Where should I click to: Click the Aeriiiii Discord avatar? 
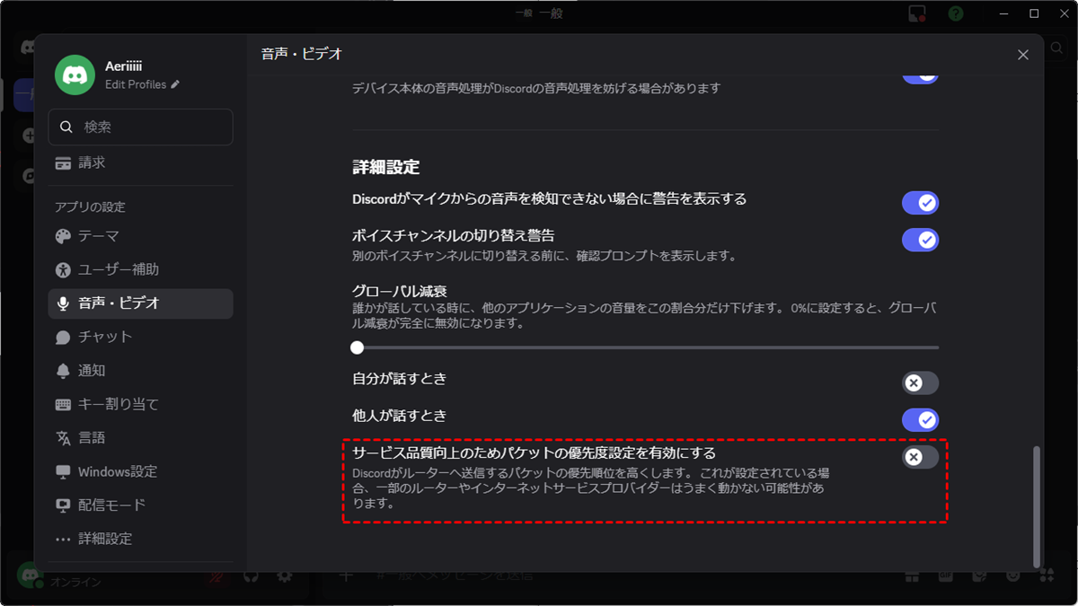75,75
